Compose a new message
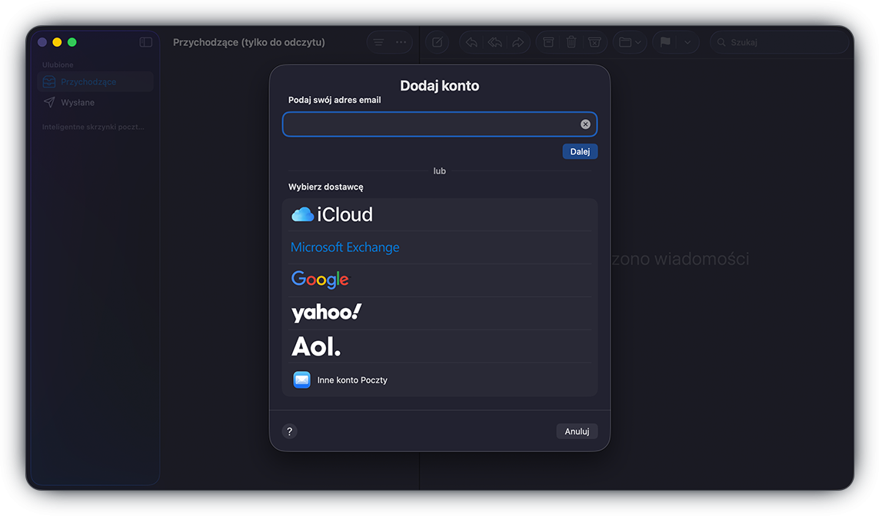 (x=437, y=42)
